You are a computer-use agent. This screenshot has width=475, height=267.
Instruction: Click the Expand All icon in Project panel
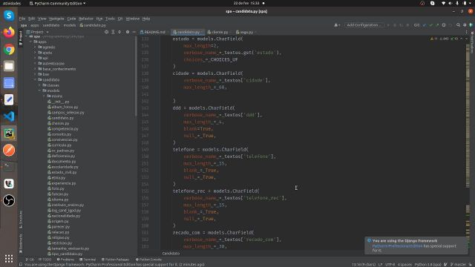(113, 32)
